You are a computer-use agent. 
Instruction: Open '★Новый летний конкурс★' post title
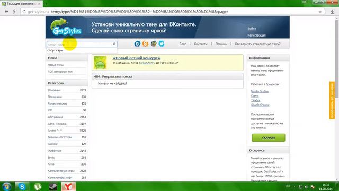[x=137, y=58]
